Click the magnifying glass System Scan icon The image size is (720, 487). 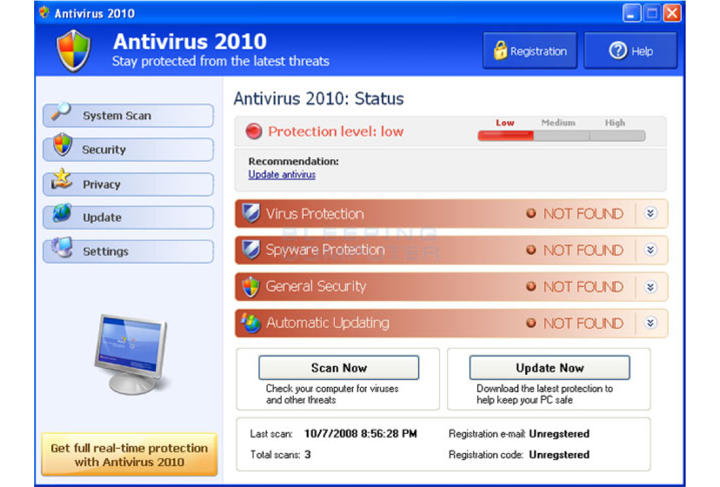point(61,112)
